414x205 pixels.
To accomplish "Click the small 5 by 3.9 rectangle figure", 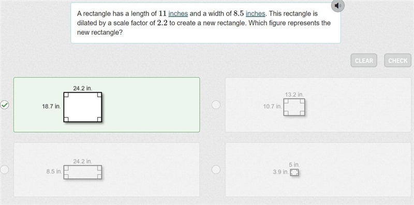I will pyautogui.click(x=294, y=172).
